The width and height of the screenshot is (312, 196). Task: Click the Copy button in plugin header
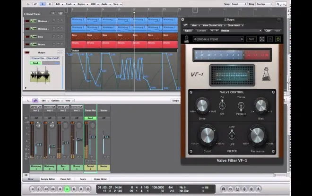[x=268, y=31]
